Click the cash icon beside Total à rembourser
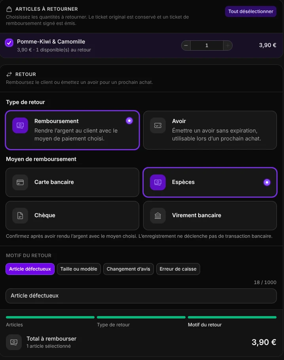 pos(14,342)
